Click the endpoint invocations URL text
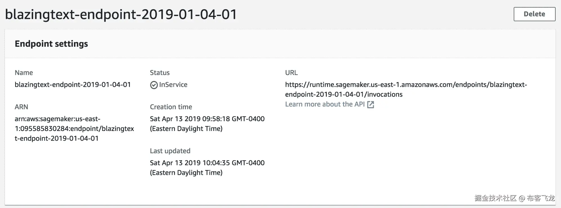561x208 pixels. coord(406,89)
